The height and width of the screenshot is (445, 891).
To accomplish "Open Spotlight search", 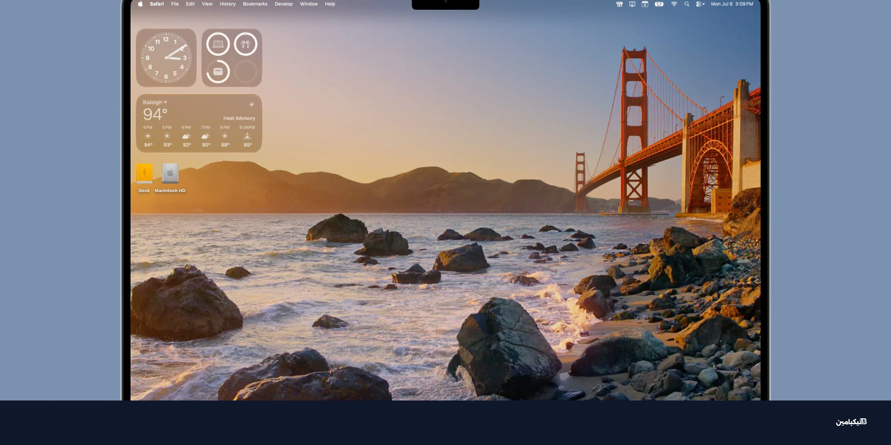I will (x=687, y=4).
